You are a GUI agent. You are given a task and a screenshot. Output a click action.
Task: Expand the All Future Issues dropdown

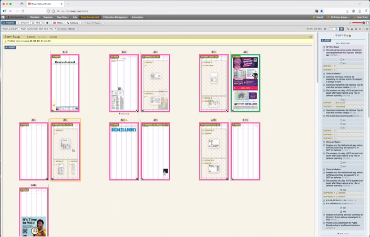tap(338, 17)
